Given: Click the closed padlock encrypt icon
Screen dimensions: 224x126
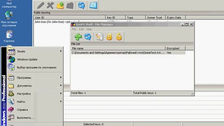Looking at the screenshot, I should click(x=110, y=37).
